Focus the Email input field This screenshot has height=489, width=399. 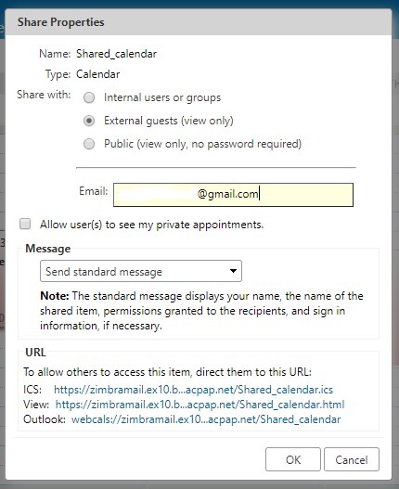pyautogui.click(x=233, y=195)
